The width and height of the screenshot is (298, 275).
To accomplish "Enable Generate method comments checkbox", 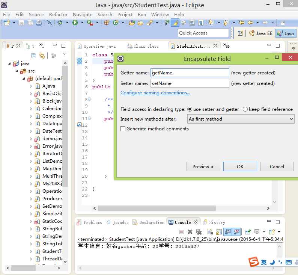I will point(123,129).
